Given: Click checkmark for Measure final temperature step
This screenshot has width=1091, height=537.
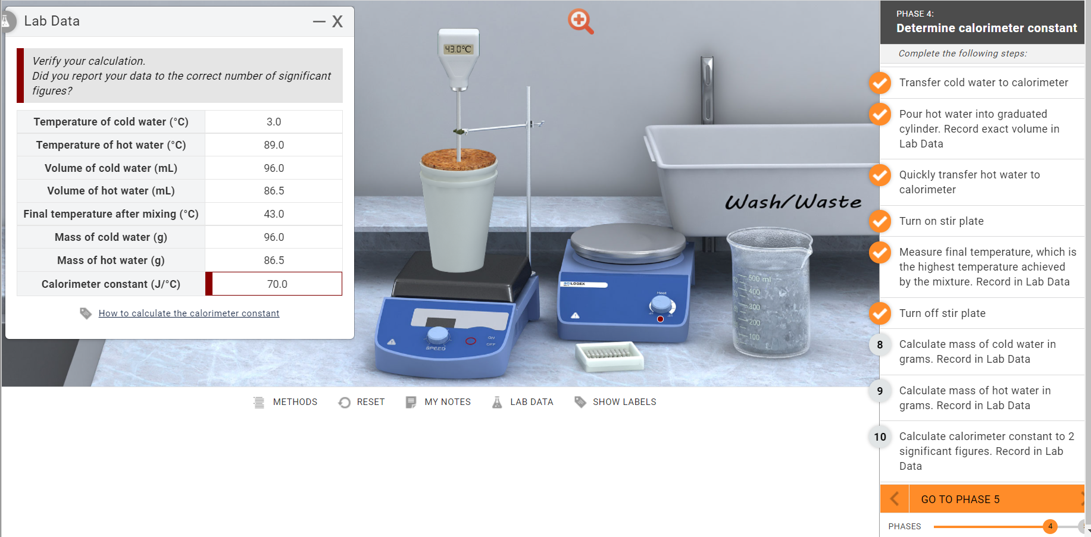Looking at the screenshot, I should (x=880, y=252).
